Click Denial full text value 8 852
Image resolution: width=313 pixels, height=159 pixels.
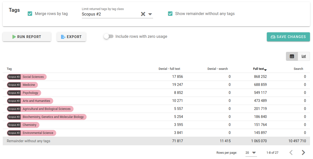(x=178, y=93)
